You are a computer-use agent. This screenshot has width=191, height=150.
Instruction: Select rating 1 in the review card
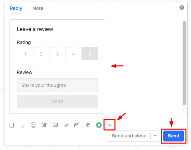25,54
